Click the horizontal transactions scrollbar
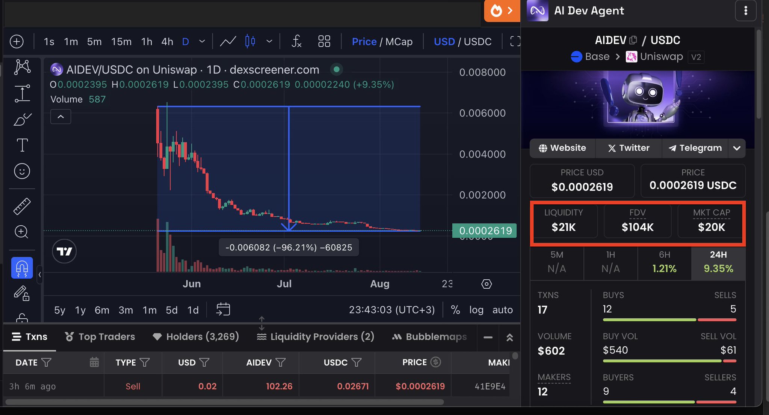The image size is (769, 415). click(225, 402)
